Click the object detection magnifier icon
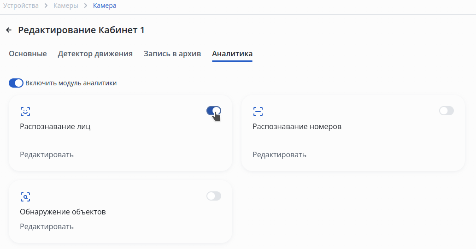 click(25, 197)
